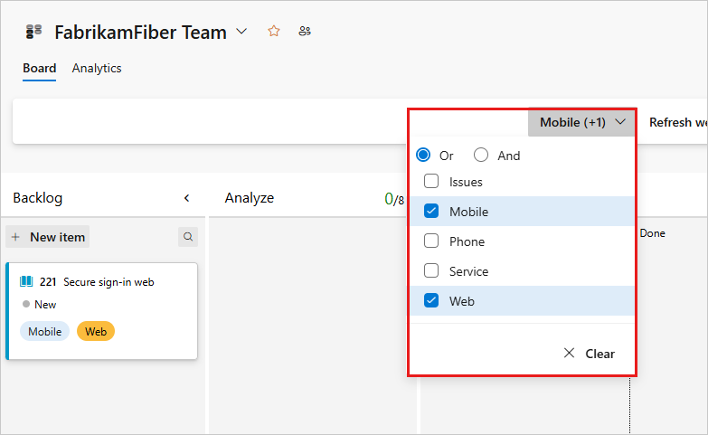Viewport: 708px width, 435px height.
Task: Collapse the Backlog column with the chevron
Action: [x=187, y=198]
